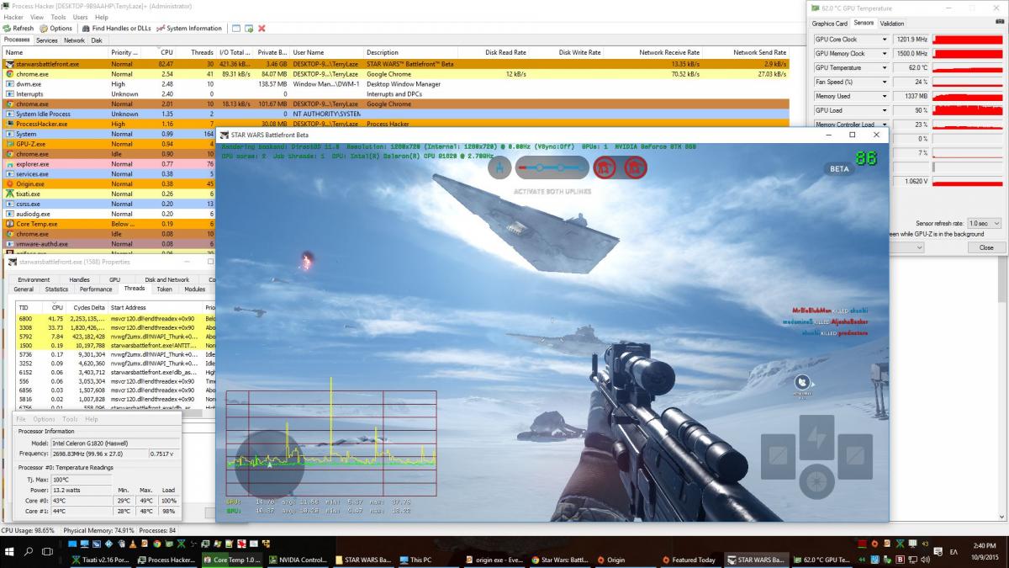Select the explorer.exe process icon
The image size is (1009, 568).
click(x=10, y=164)
